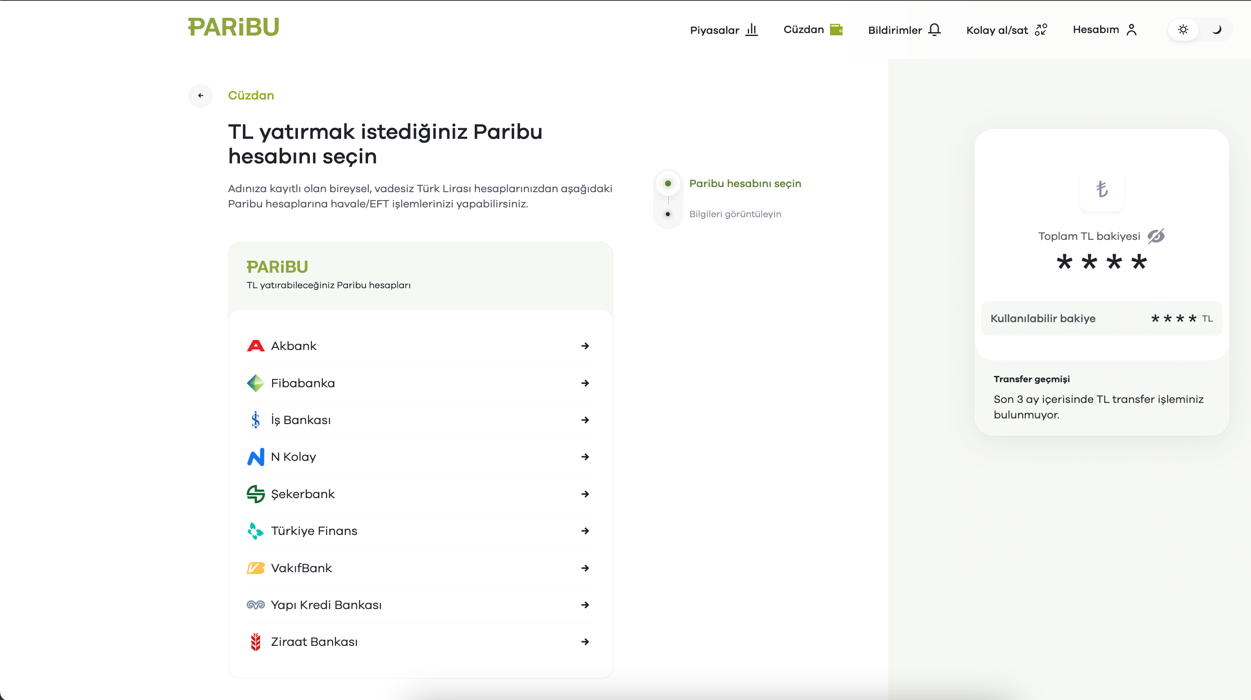Click the Yapı Kredi logo icon

[x=256, y=605]
